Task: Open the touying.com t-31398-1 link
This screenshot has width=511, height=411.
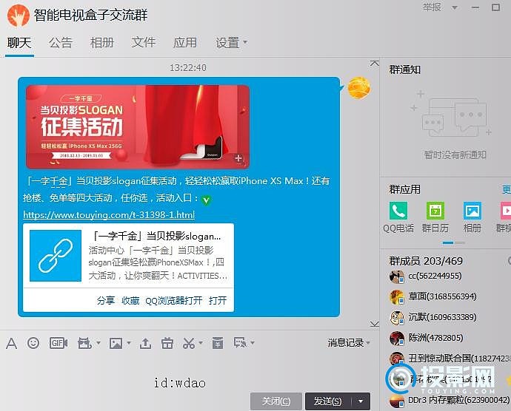Action: click(109, 215)
